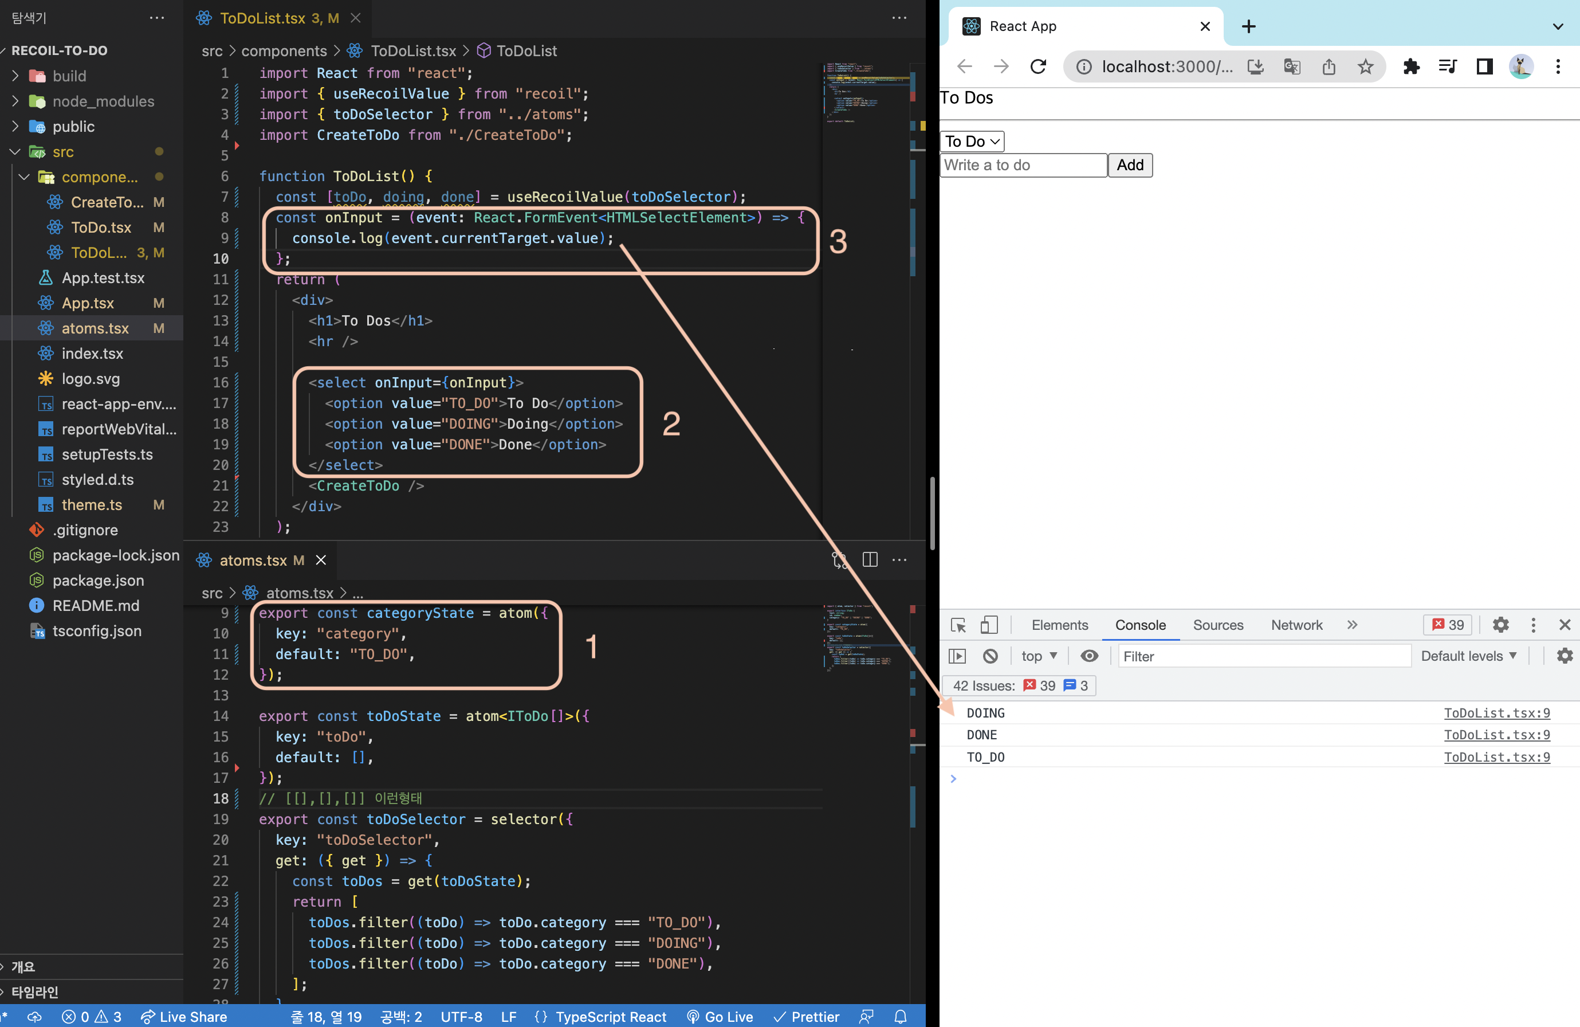Toggle the console sidebar panel icon
The height and width of the screenshot is (1027, 1580).
point(957,656)
